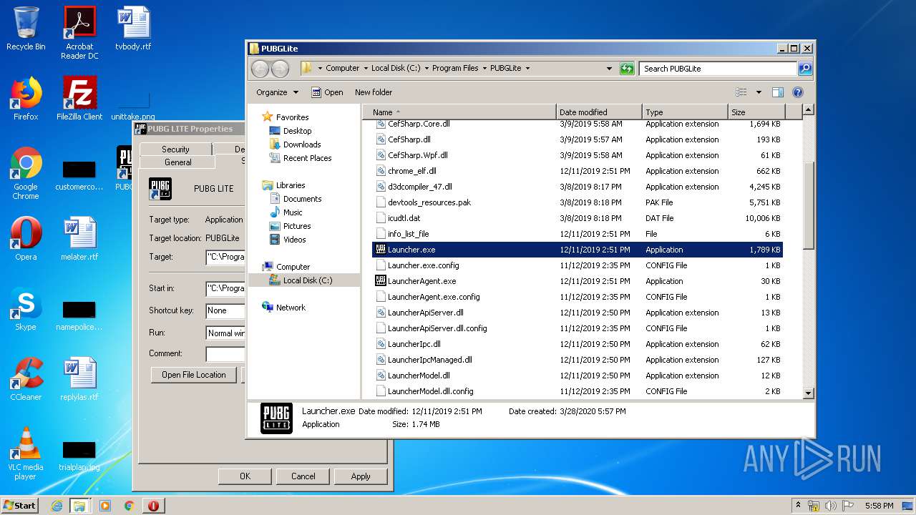This screenshot has width=916, height=515.
Task: Launch CCleaner desktop shortcut
Action: (26, 379)
